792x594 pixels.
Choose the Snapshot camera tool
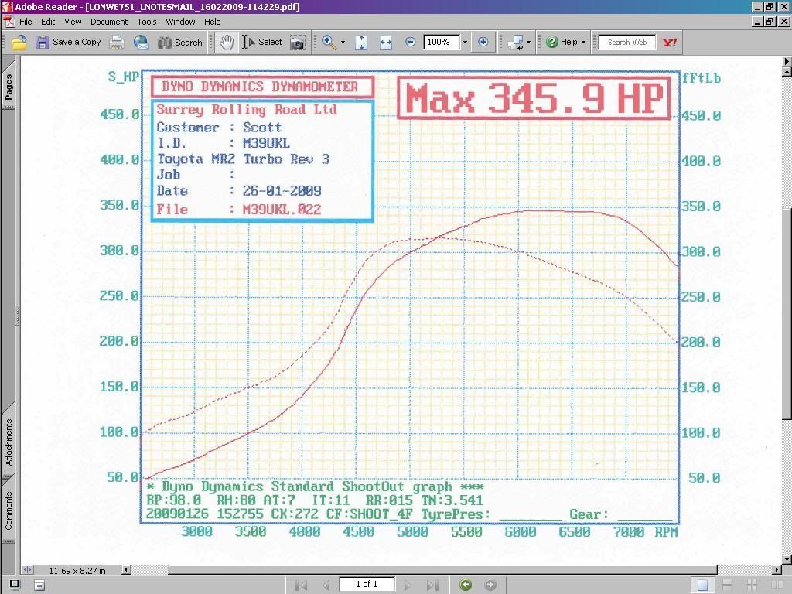pos(298,43)
